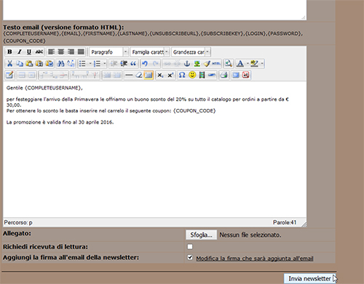
Task: Toggle bold formatting in the editor
Action: click(9, 52)
